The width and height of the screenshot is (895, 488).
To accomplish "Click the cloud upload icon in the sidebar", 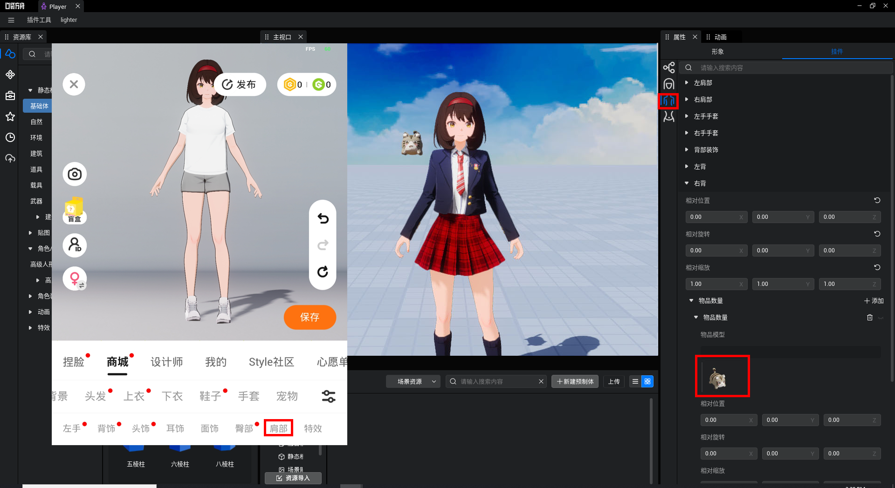I will coord(10,158).
